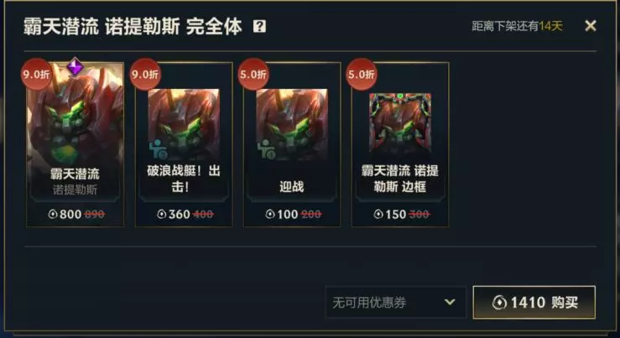Click the 9.0折 badge on 破浪战艇 card

point(145,75)
